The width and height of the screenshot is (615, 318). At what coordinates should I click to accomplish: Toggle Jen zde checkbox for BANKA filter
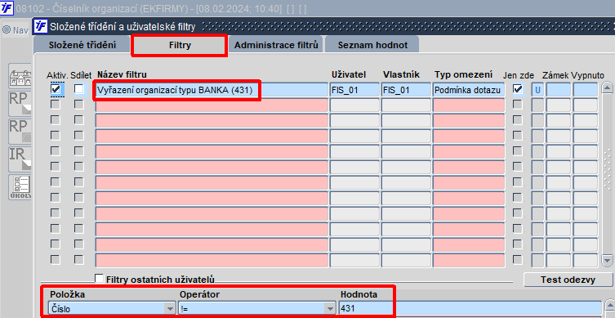(x=518, y=89)
